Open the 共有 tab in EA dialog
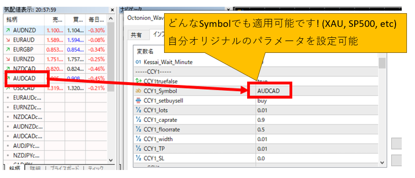 tap(136, 35)
